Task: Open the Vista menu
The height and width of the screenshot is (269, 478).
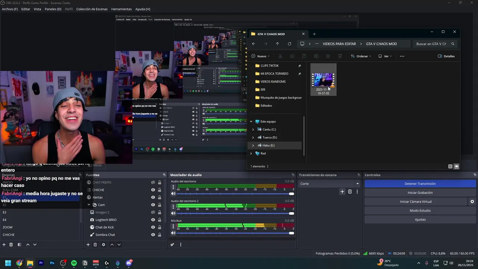Action: point(37,9)
